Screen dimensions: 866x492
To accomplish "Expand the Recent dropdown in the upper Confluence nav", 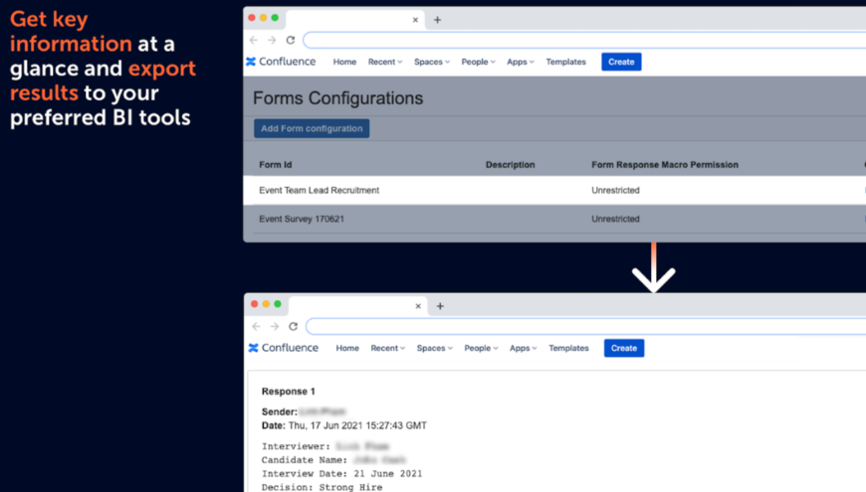I will coord(385,62).
